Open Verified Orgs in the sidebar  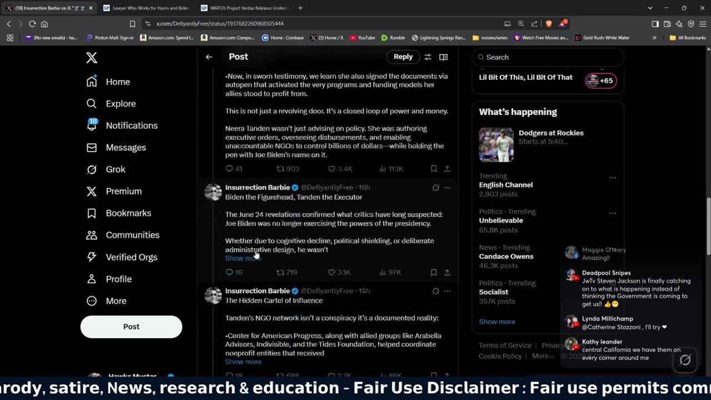[122, 257]
